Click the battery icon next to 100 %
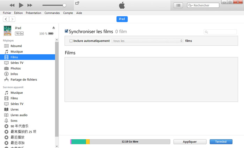Screen dimensions: 244x148 tap(51, 33)
